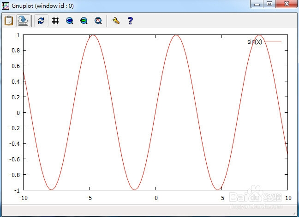Click the sin(x) legend entry
Screen dimensions: 299x217
pos(255,42)
